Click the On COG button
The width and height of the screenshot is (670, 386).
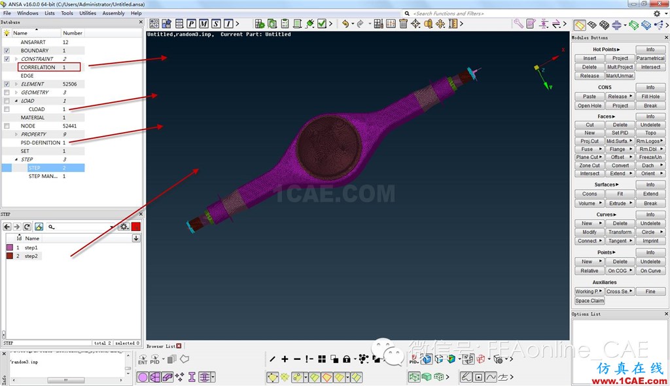pos(620,271)
